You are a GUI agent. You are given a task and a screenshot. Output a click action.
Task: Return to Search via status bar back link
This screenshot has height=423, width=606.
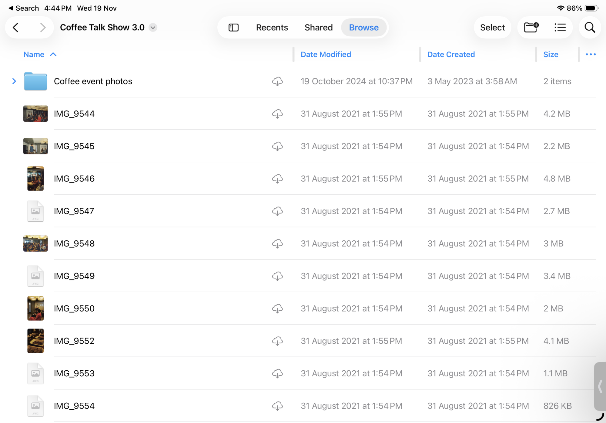(x=24, y=8)
